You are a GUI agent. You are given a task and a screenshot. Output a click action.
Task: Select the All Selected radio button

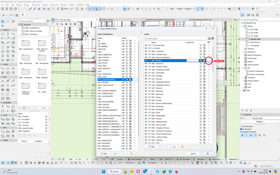point(241,129)
